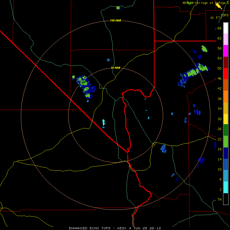Click the orange swatch between 38 and 42
The height and width of the screenshot is (230, 230).
(x=226, y=97)
